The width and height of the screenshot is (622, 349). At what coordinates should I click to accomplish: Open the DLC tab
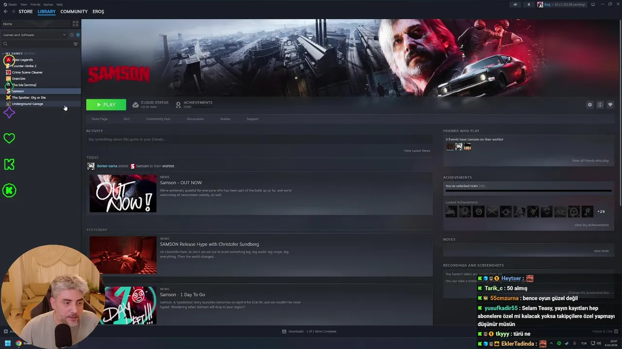coord(127,119)
